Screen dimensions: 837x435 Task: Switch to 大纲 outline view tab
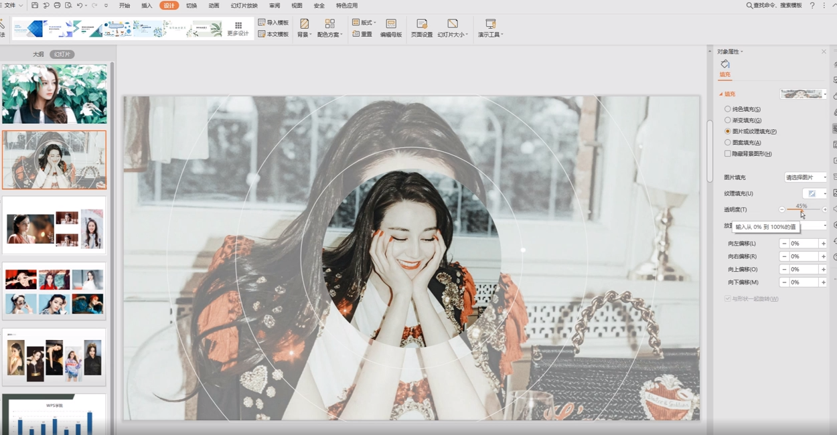click(38, 54)
